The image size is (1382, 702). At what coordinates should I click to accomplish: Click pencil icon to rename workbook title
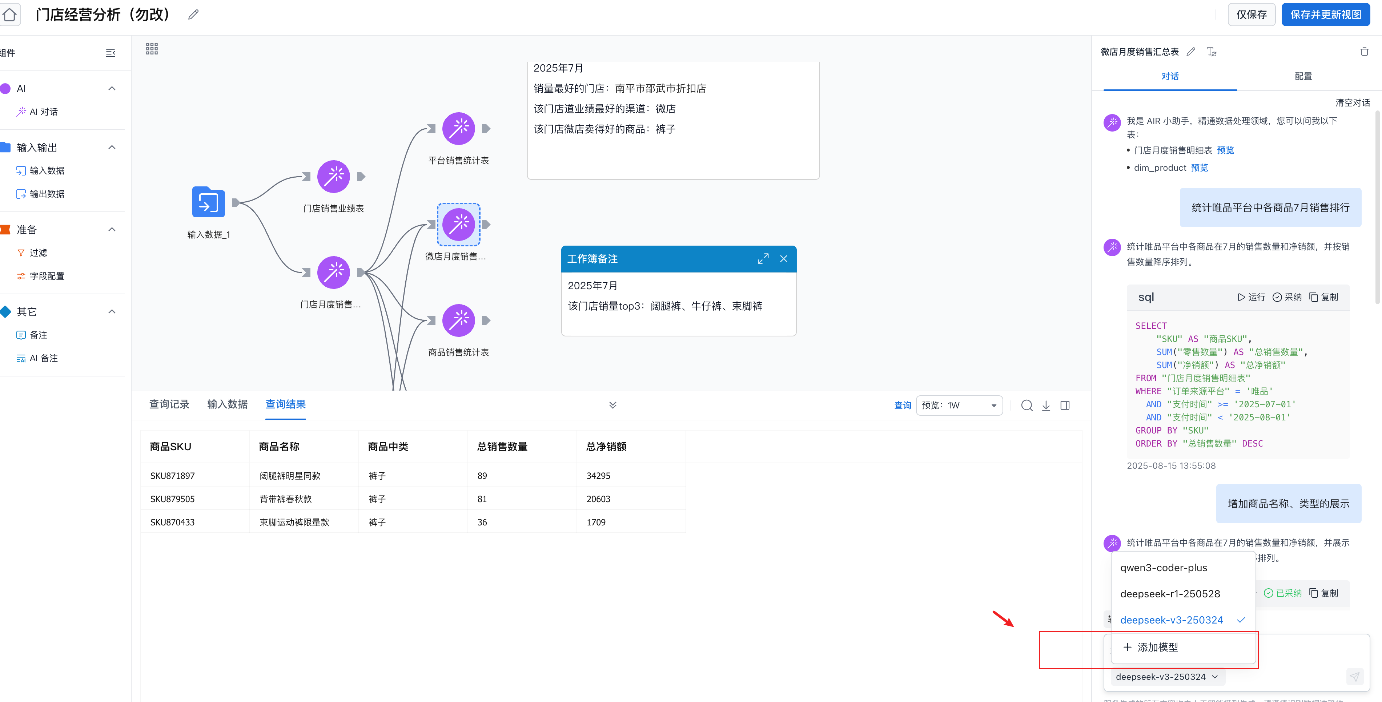(193, 15)
